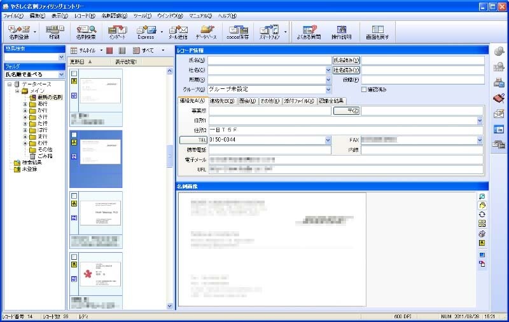
Task: Click the スマートフォン toolbar icon
Action: click(x=270, y=31)
